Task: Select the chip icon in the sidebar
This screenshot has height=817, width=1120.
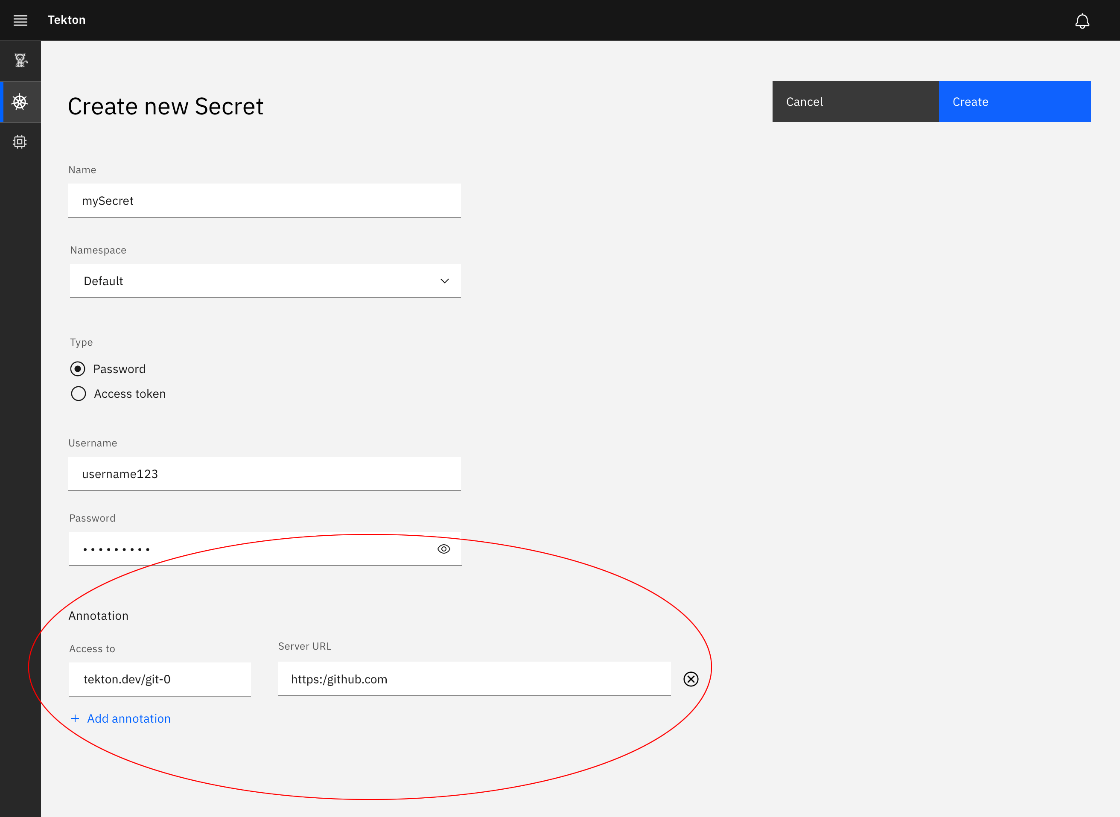Action: [x=20, y=142]
